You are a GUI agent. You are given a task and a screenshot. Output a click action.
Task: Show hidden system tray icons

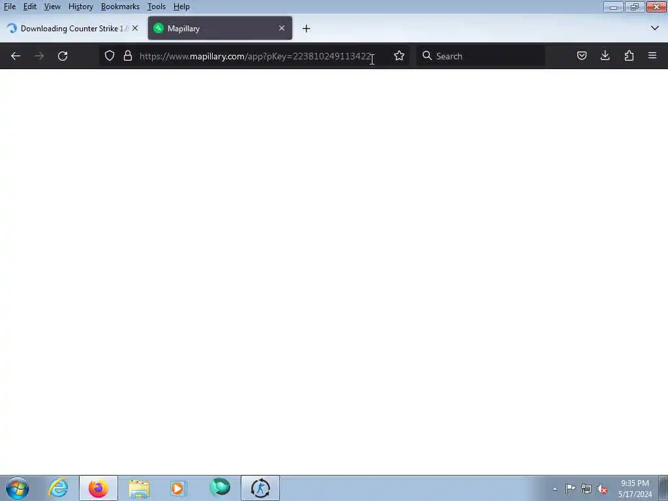(x=554, y=489)
